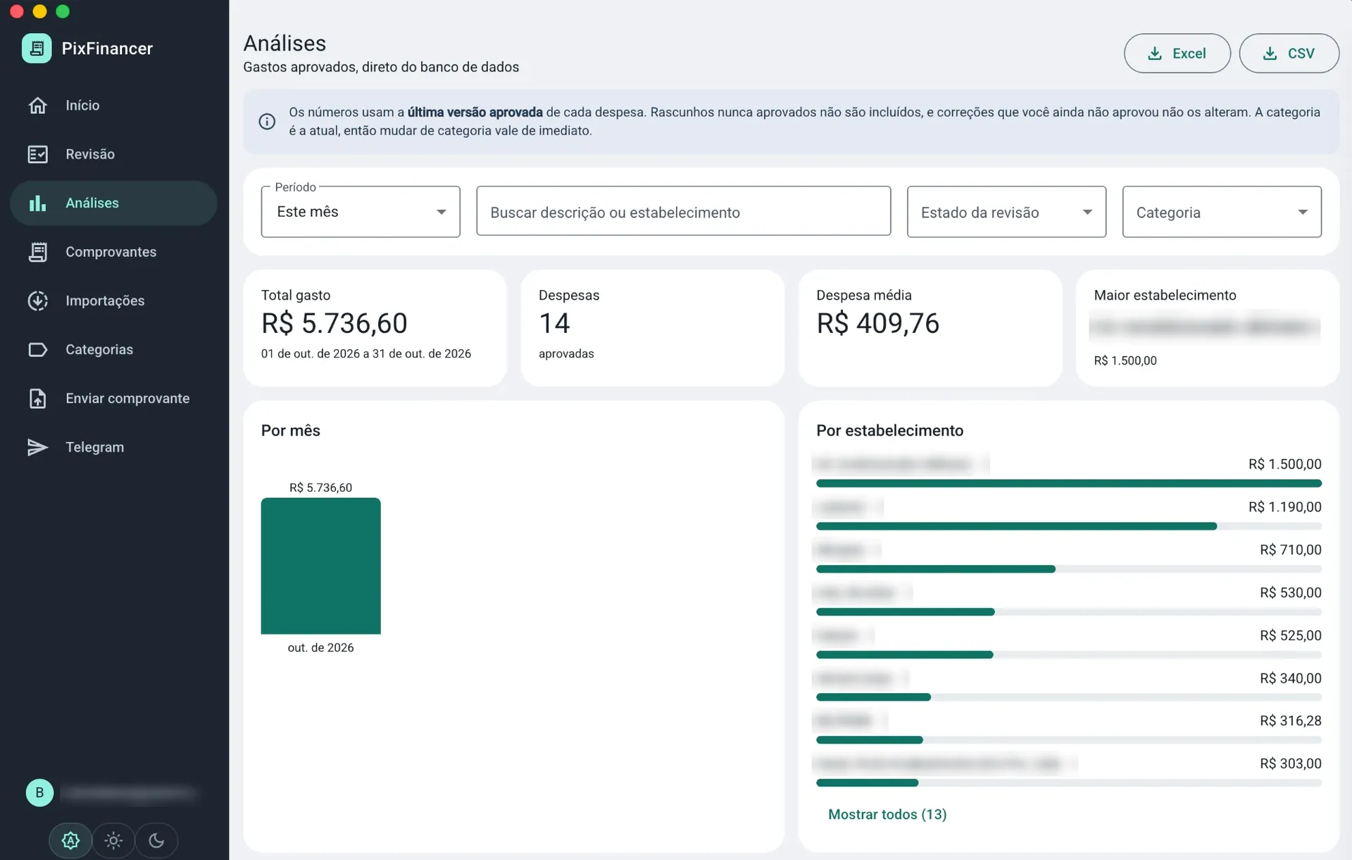
Task: Open the Revisão menu item
Action: point(113,154)
